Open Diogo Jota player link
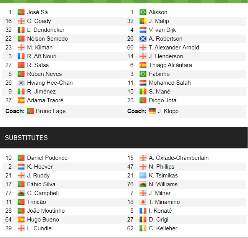 click(163, 100)
